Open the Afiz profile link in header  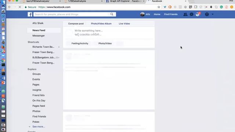point(148,14)
